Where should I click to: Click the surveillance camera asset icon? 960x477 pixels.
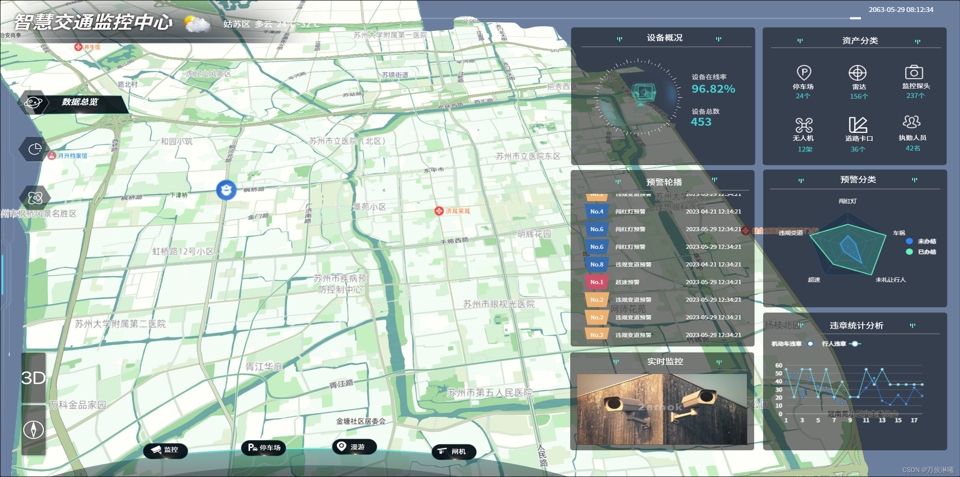click(914, 72)
